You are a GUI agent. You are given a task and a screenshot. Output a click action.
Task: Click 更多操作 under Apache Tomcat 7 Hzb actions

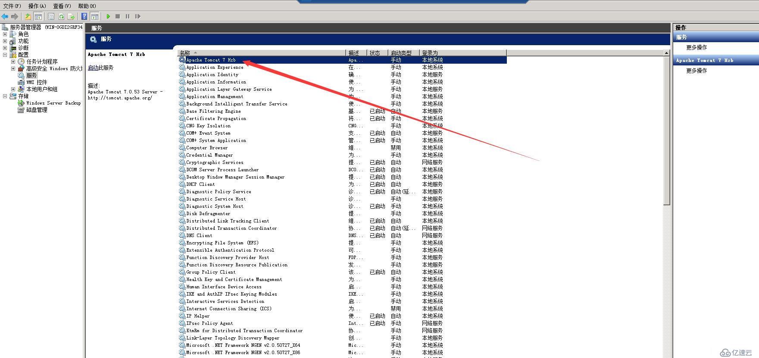(x=697, y=71)
